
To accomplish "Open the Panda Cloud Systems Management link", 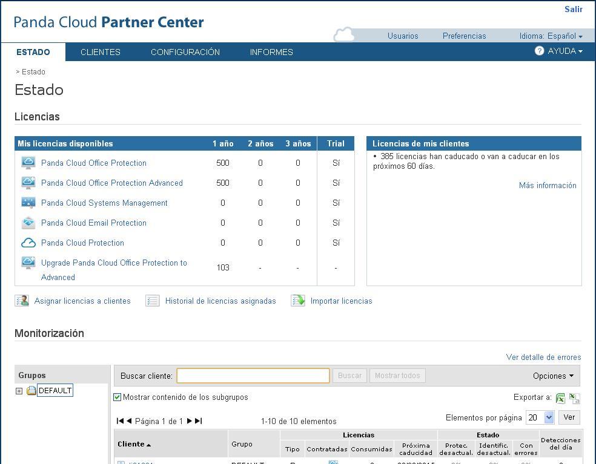I will point(104,203).
